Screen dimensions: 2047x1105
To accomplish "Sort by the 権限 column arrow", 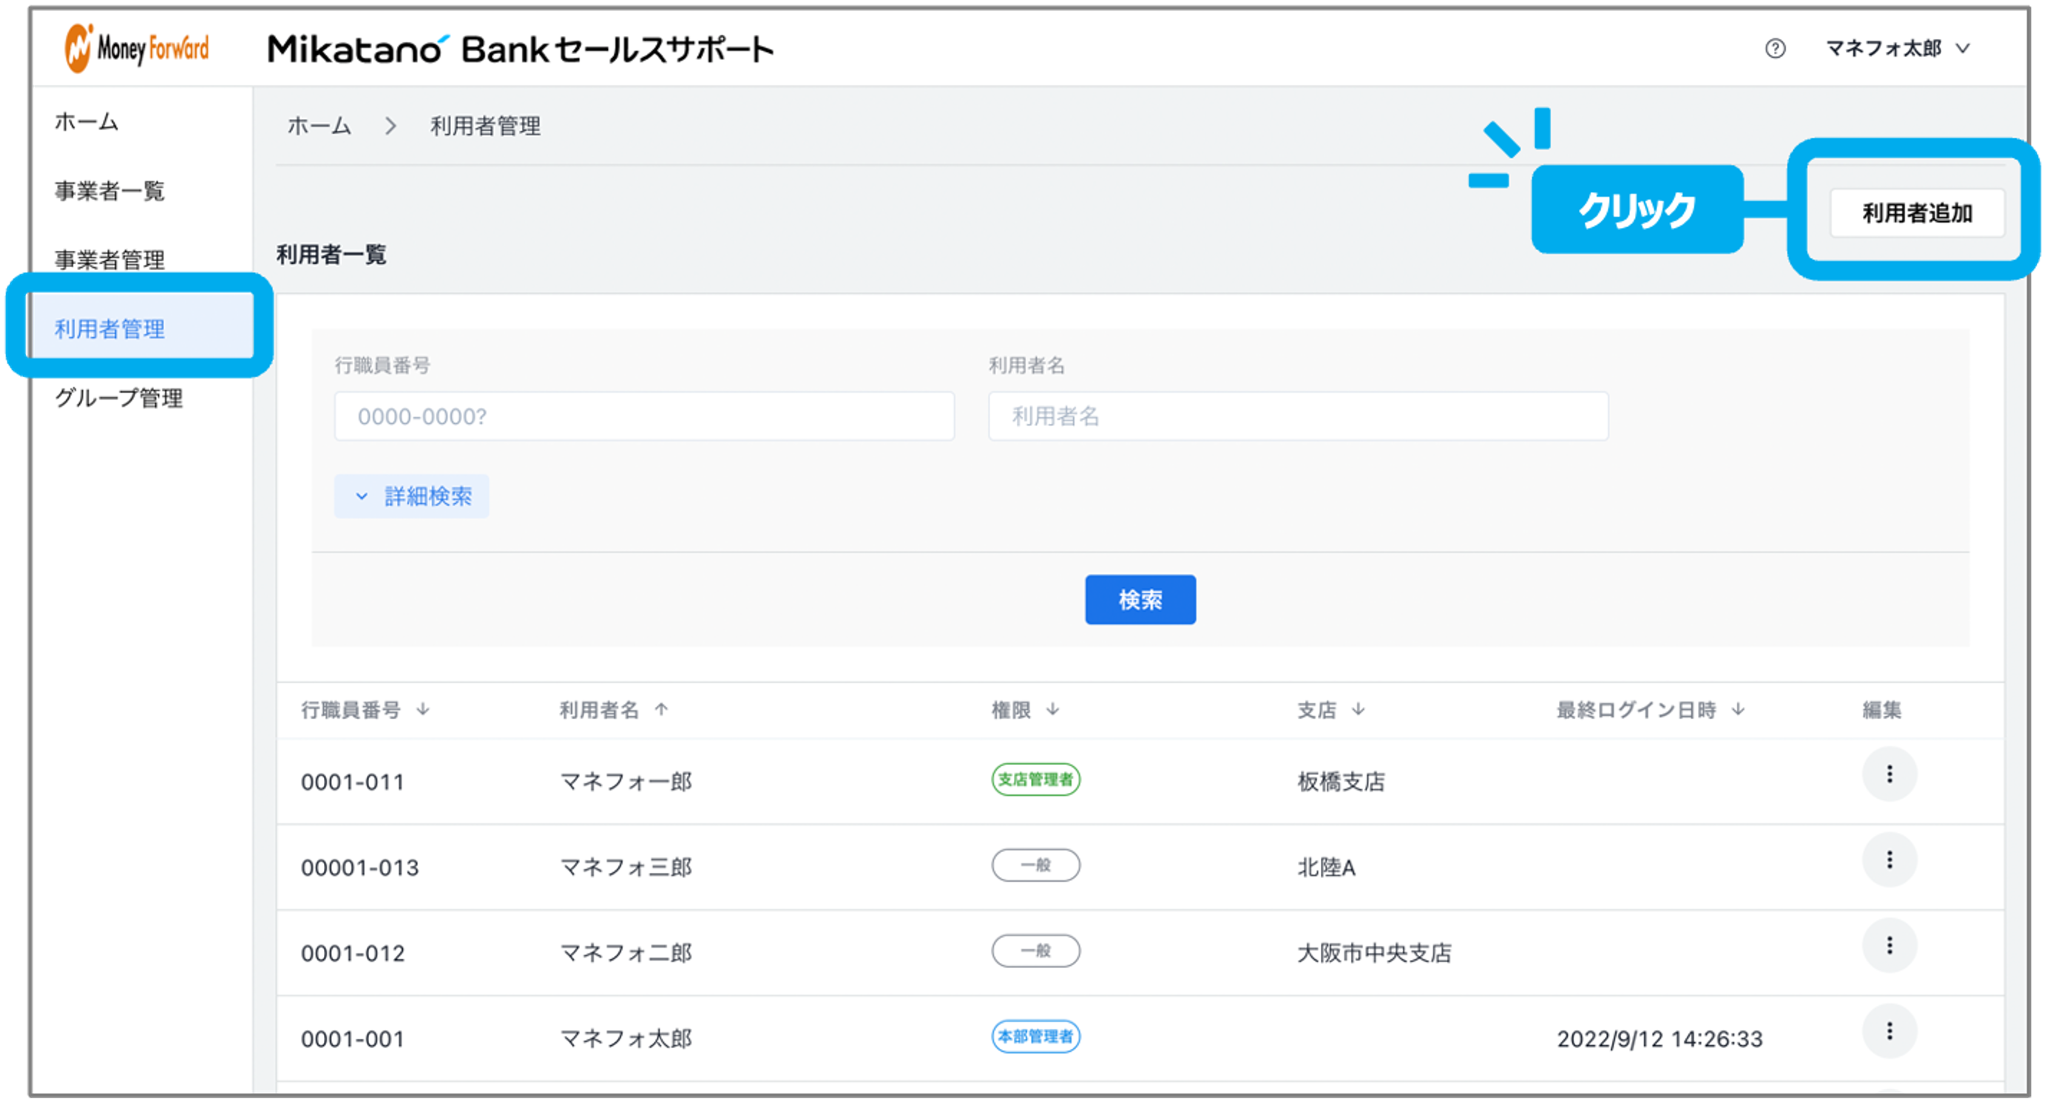I will 1053,709.
